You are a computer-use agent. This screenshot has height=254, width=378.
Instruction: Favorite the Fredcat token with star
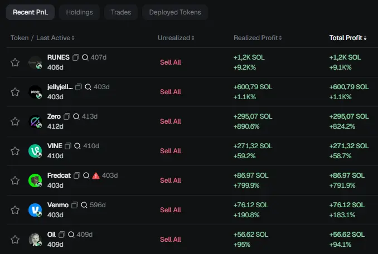click(x=15, y=180)
